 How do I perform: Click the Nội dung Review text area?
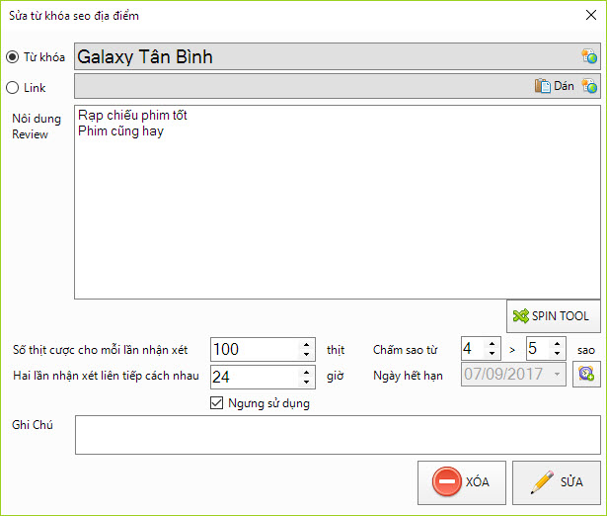[338, 202]
